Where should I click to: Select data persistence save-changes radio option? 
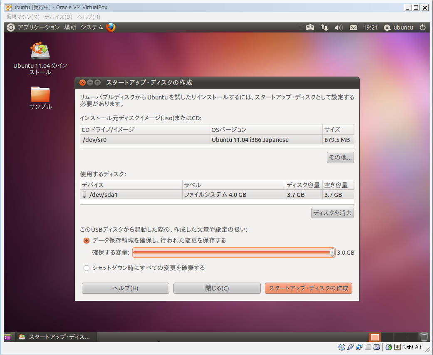[x=87, y=241]
